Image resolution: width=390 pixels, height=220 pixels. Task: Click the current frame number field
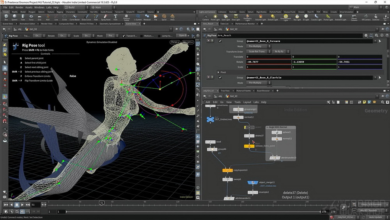pyautogui.click(x=35, y=204)
